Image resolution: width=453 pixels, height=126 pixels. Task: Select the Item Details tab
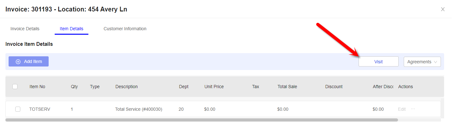point(72,29)
